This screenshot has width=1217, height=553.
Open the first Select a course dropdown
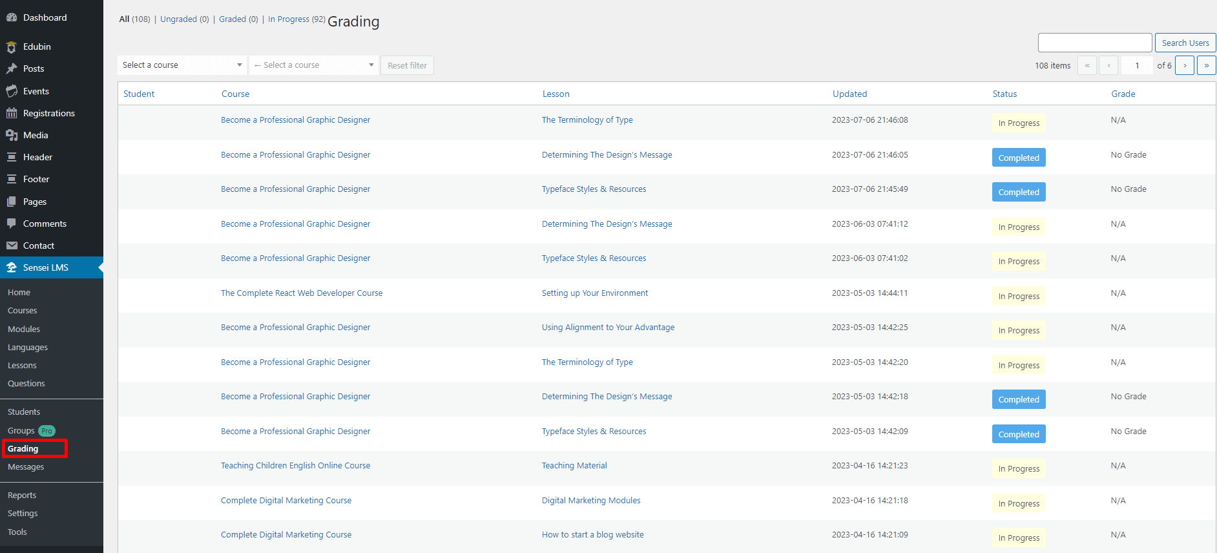pos(182,65)
